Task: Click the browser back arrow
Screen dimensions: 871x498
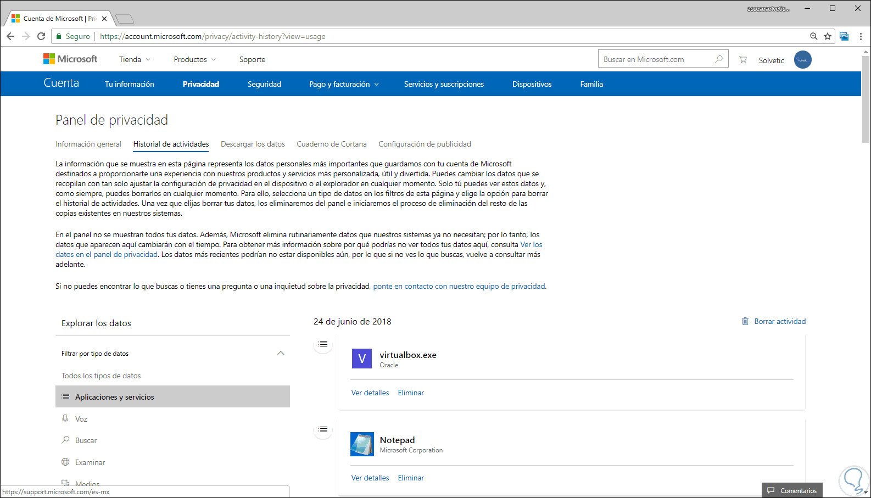Action: (x=10, y=36)
